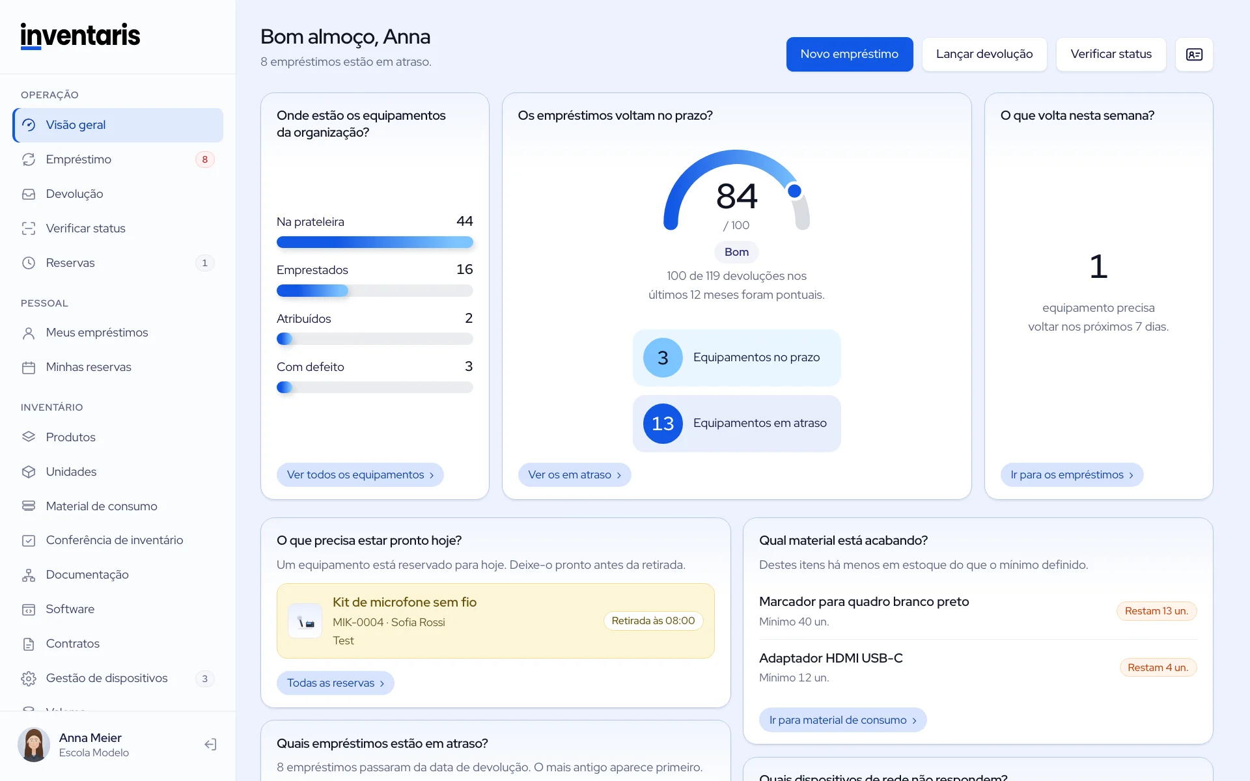Click the Anna Meier profile avatar
This screenshot has width=1250, height=781.
point(34,745)
